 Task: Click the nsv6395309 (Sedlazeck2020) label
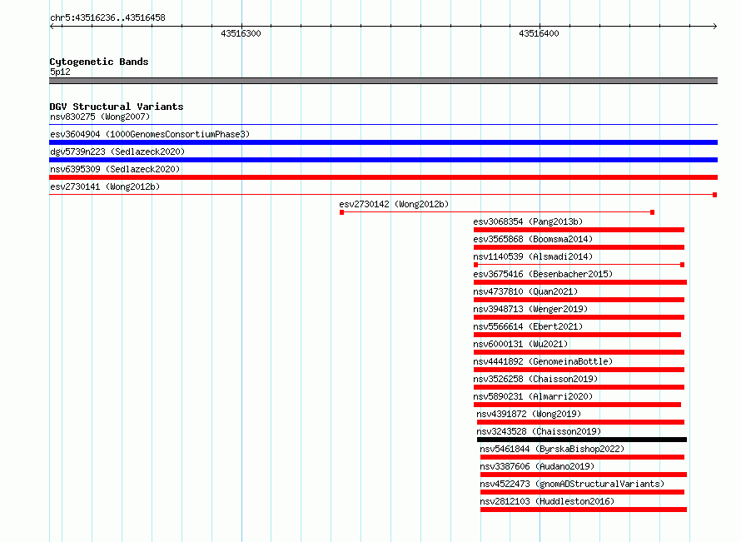115,169
